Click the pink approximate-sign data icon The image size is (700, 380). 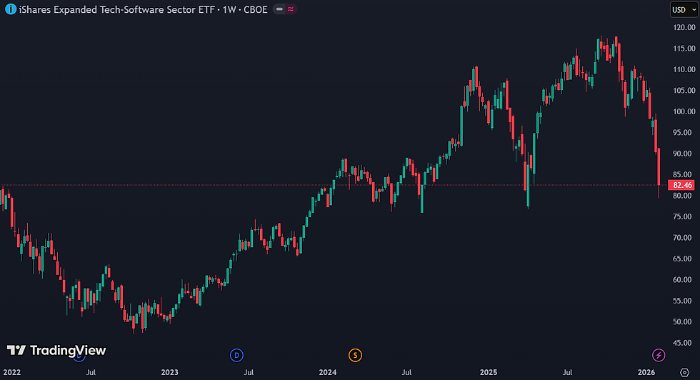[291, 9]
